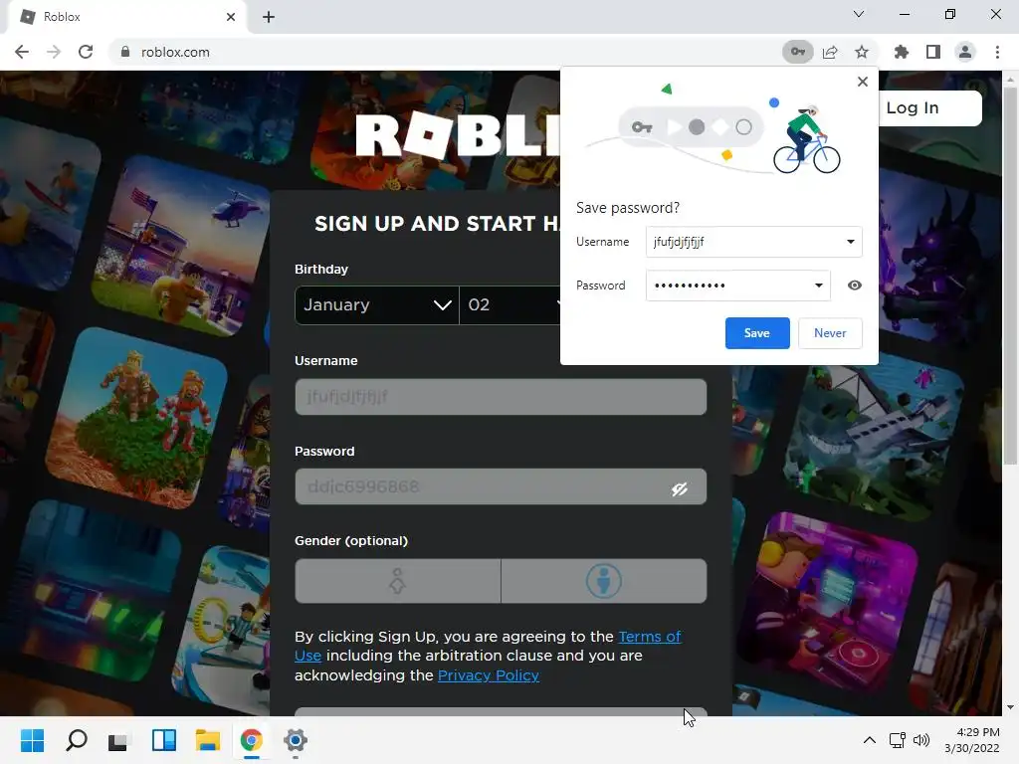Click the password key icon in address bar
Image resolution: width=1019 pixels, height=764 pixels.
[x=797, y=52]
